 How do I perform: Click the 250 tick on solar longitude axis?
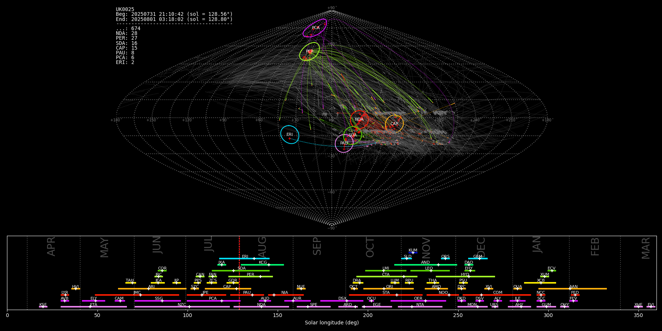[x=458, y=315]
